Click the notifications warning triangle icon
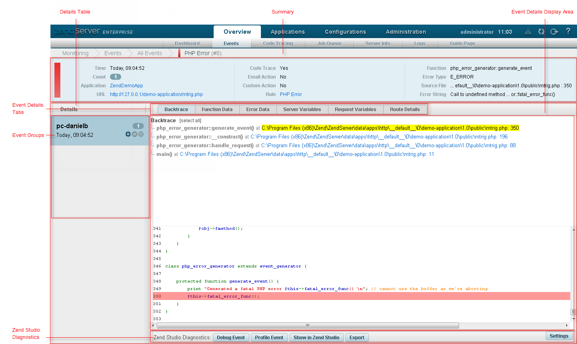577x344 pixels. coord(528,32)
